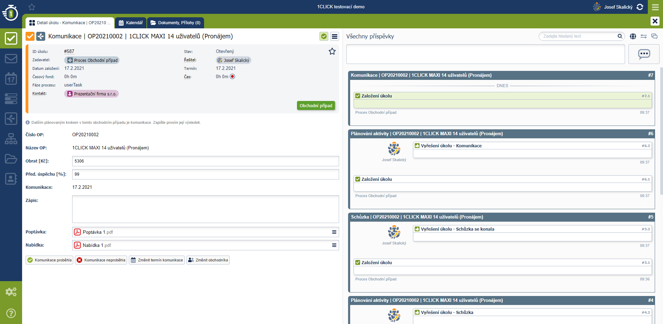Open menu for Poptávka 1.pdf attachment
The image size is (663, 324).
pyautogui.click(x=334, y=232)
